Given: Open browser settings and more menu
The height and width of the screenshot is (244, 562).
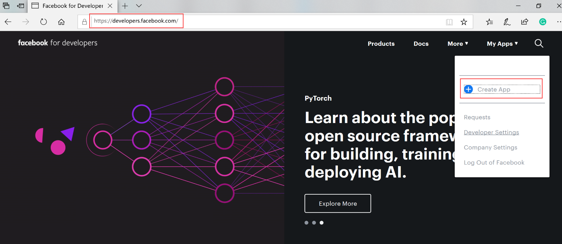Looking at the screenshot, I should point(559,22).
